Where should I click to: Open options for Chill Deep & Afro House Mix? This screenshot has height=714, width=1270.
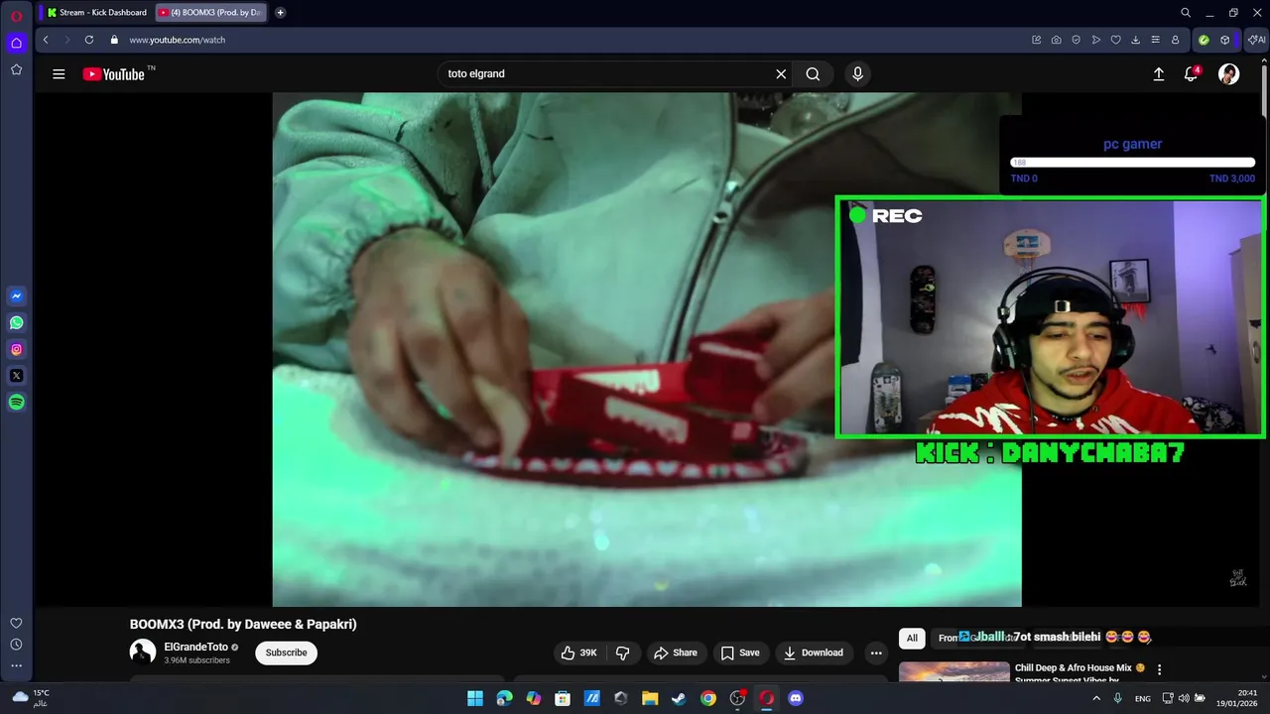(1159, 669)
